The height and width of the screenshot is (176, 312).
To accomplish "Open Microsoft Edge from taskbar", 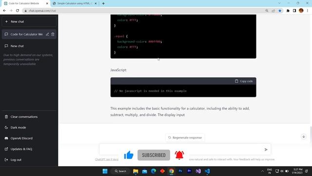I will coord(154,171).
